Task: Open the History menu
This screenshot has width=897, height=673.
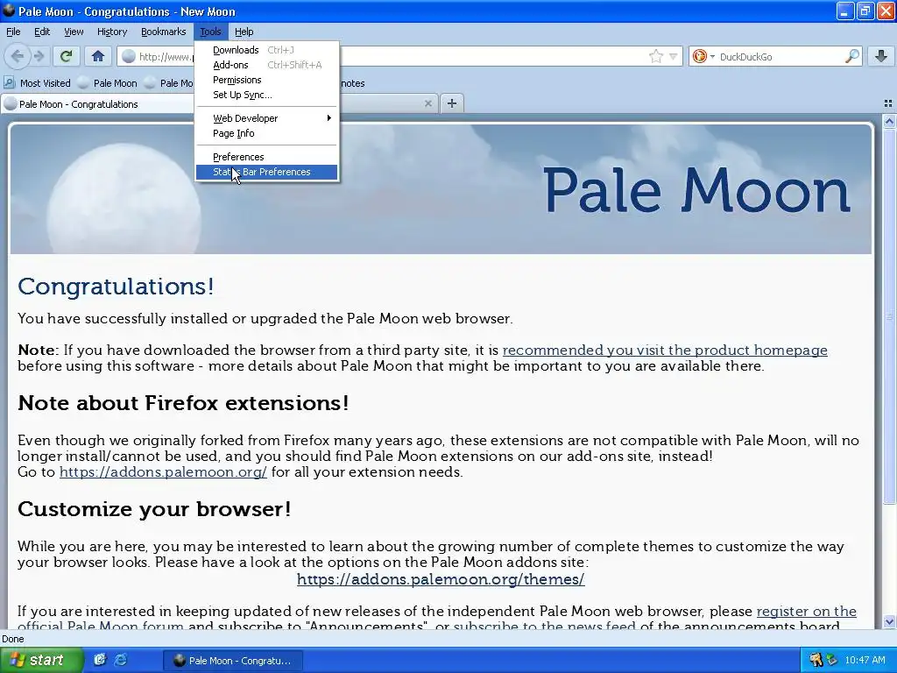Action: click(111, 32)
